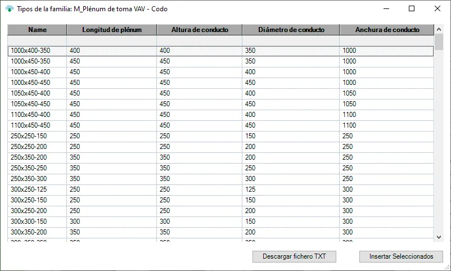
Task: Select row 1050x450-450
Action: 220,104
